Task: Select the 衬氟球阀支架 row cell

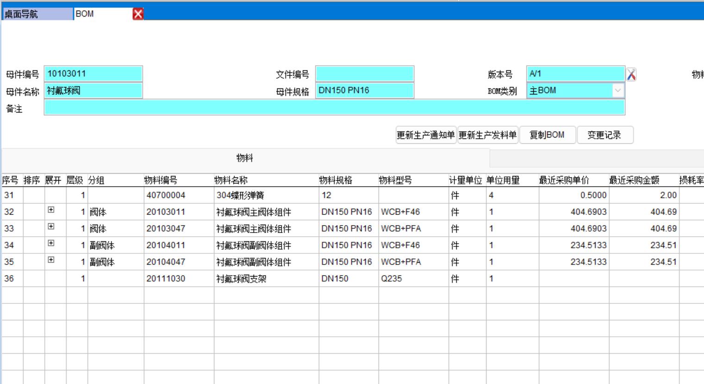Action: click(242, 279)
